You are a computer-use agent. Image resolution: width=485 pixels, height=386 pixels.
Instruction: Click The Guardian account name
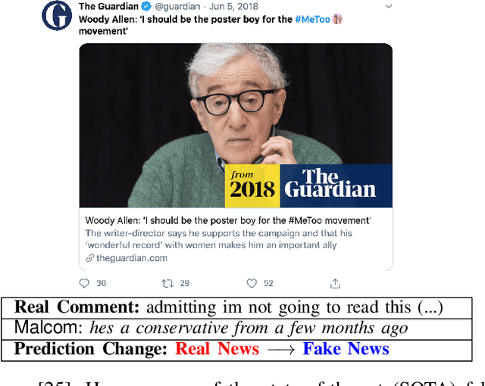[x=108, y=6]
